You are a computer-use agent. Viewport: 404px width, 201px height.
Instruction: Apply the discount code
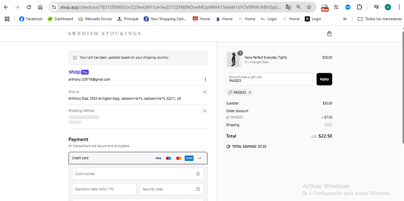pos(324,79)
